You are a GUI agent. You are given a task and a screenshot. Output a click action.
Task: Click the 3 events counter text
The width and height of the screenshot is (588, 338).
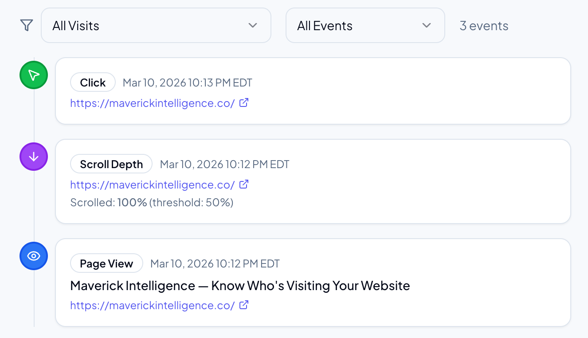[x=484, y=25]
